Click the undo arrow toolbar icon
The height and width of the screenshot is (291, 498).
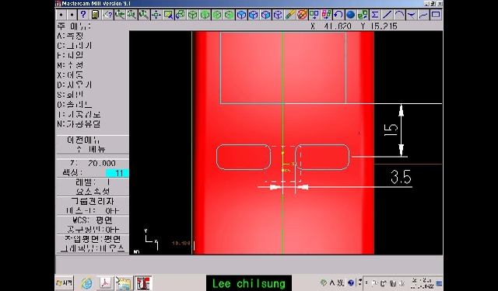(338, 15)
